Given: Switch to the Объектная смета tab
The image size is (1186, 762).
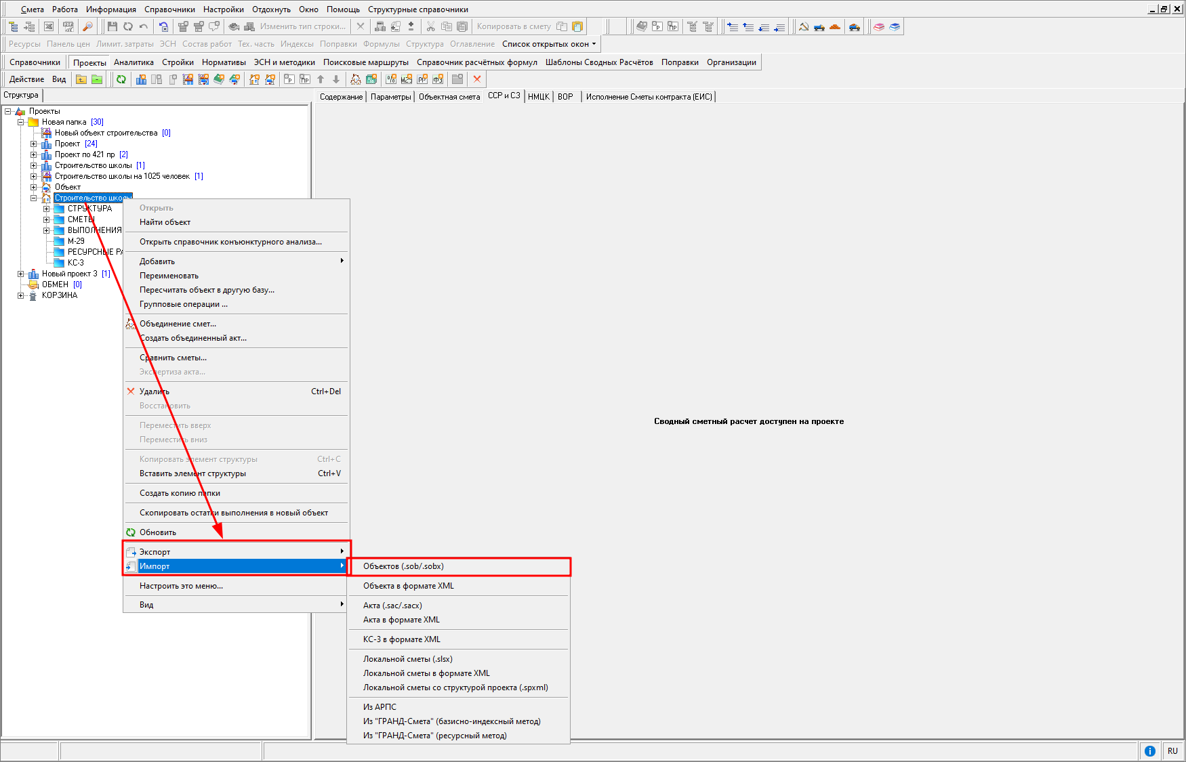Looking at the screenshot, I should tap(449, 97).
